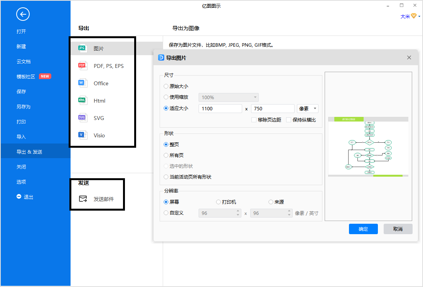Screen dimensions: 423x287
Task: Click 打印 in the sidebar
Action: tap(21, 122)
